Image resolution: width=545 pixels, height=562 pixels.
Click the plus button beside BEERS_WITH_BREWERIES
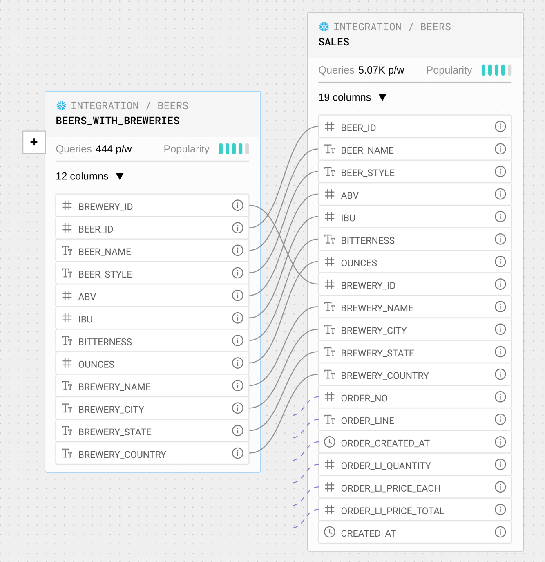(34, 142)
